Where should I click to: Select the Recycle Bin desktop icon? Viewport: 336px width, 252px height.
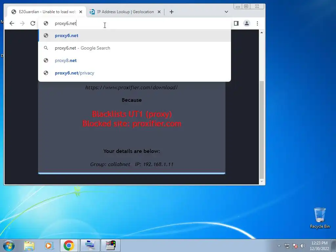pyautogui.click(x=320, y=218)
